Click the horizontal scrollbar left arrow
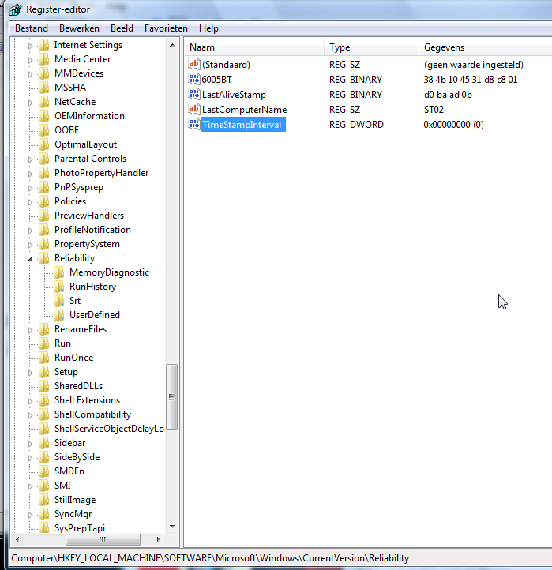 pos(17,539)
